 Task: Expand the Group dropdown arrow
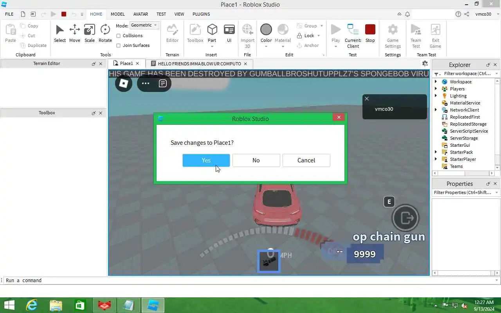point(322,26)
